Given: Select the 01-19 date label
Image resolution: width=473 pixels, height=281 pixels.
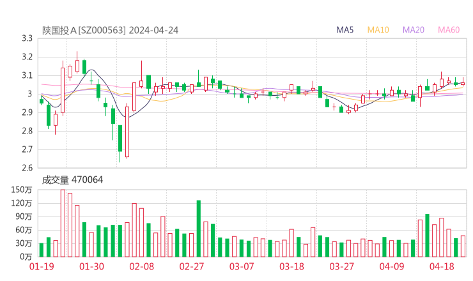Looking at the screenshot, I should (42, 266).
